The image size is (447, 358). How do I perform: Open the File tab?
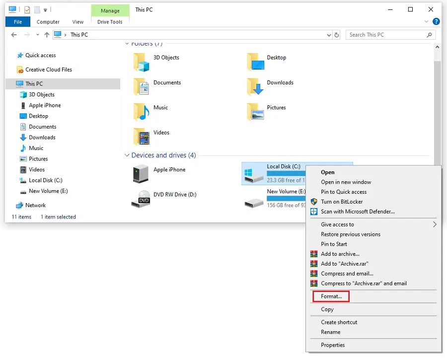(18, 22)
